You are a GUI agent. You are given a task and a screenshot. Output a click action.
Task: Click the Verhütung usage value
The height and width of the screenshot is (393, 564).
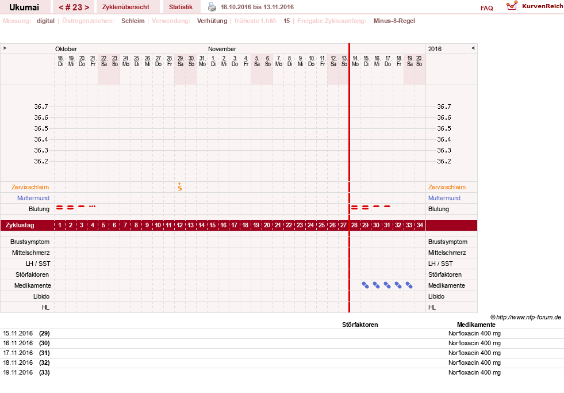coord(212,21)
